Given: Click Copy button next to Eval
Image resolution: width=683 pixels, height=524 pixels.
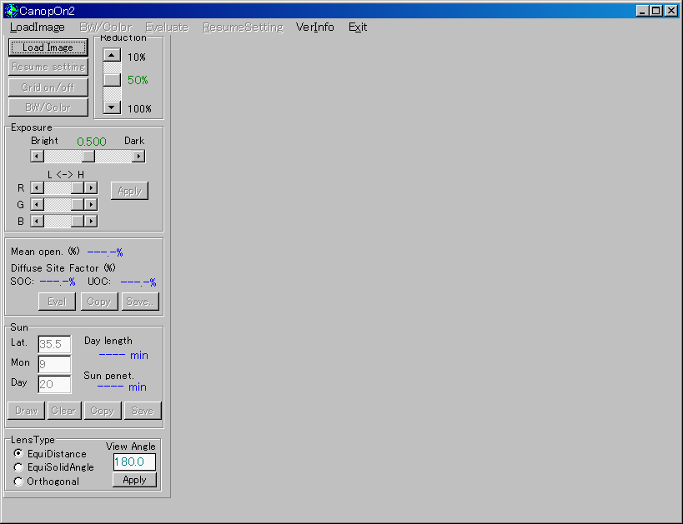Looking at the screenshot, I should click(99, 302).
